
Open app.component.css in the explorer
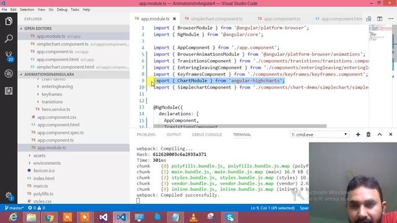tap(56, 117)
